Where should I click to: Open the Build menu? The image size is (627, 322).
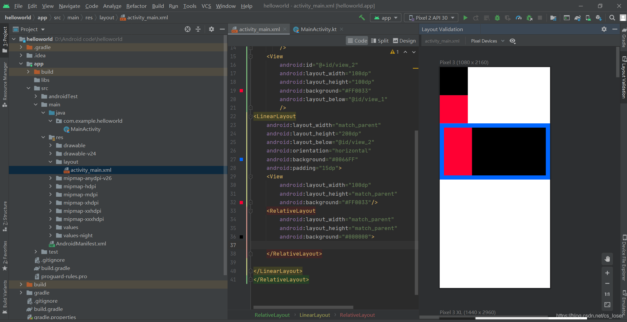click(158, 6)
